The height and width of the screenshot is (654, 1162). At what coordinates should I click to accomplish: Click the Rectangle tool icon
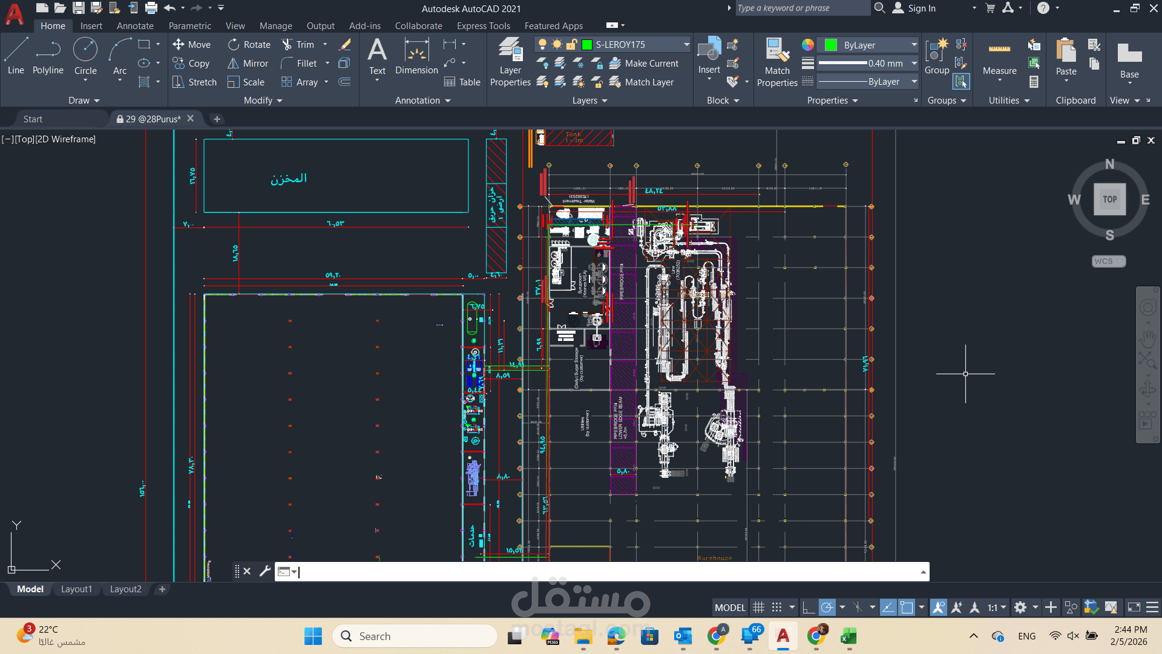(x=144, y=44)
